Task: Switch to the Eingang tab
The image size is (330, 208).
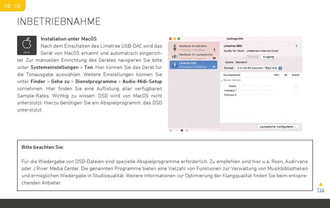Action: (253, 57)
